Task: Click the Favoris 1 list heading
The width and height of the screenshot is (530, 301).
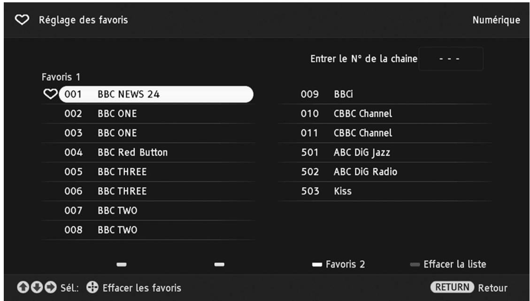Action: [61, 77]
